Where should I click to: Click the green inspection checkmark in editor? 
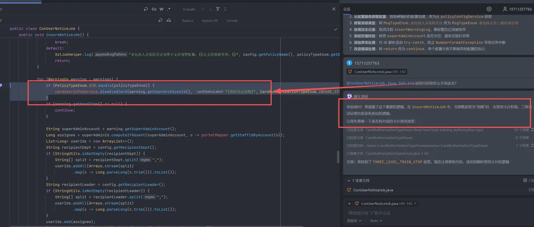[336, 29]
